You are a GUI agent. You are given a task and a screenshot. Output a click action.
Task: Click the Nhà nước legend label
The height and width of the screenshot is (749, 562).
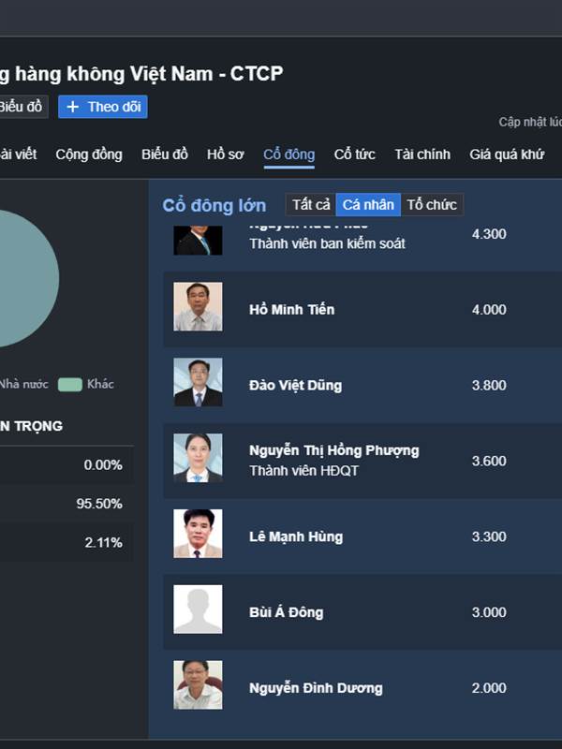pyautogui.click(x=24, y=384)
